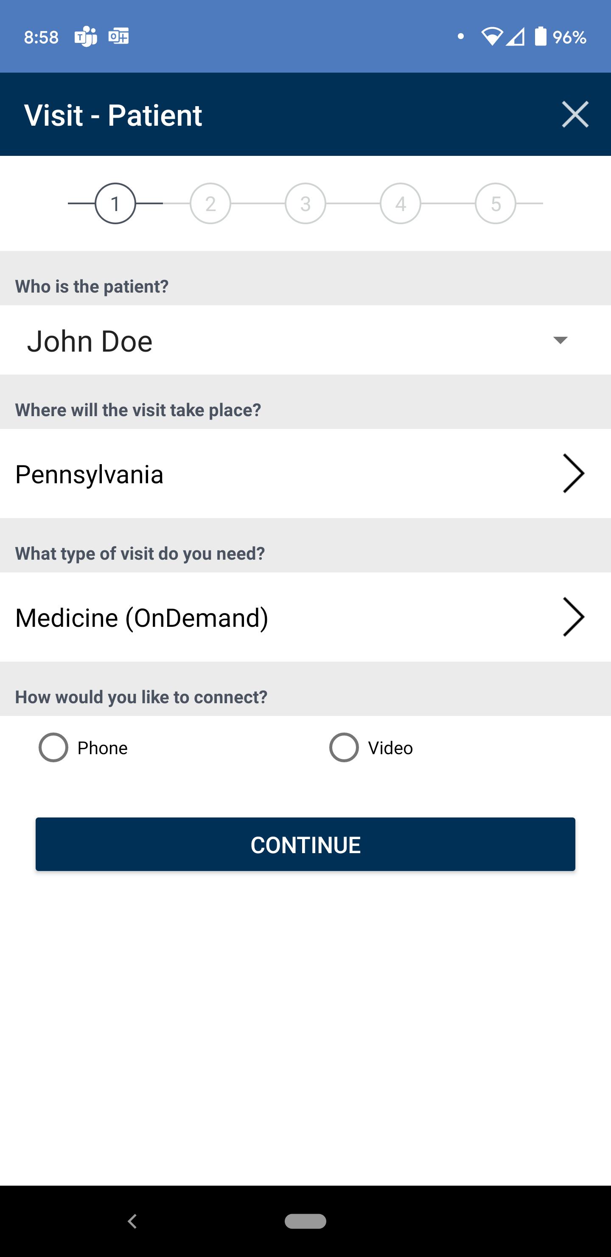
Task: Tap the Outlook notification icon
Action: [118, 37]
